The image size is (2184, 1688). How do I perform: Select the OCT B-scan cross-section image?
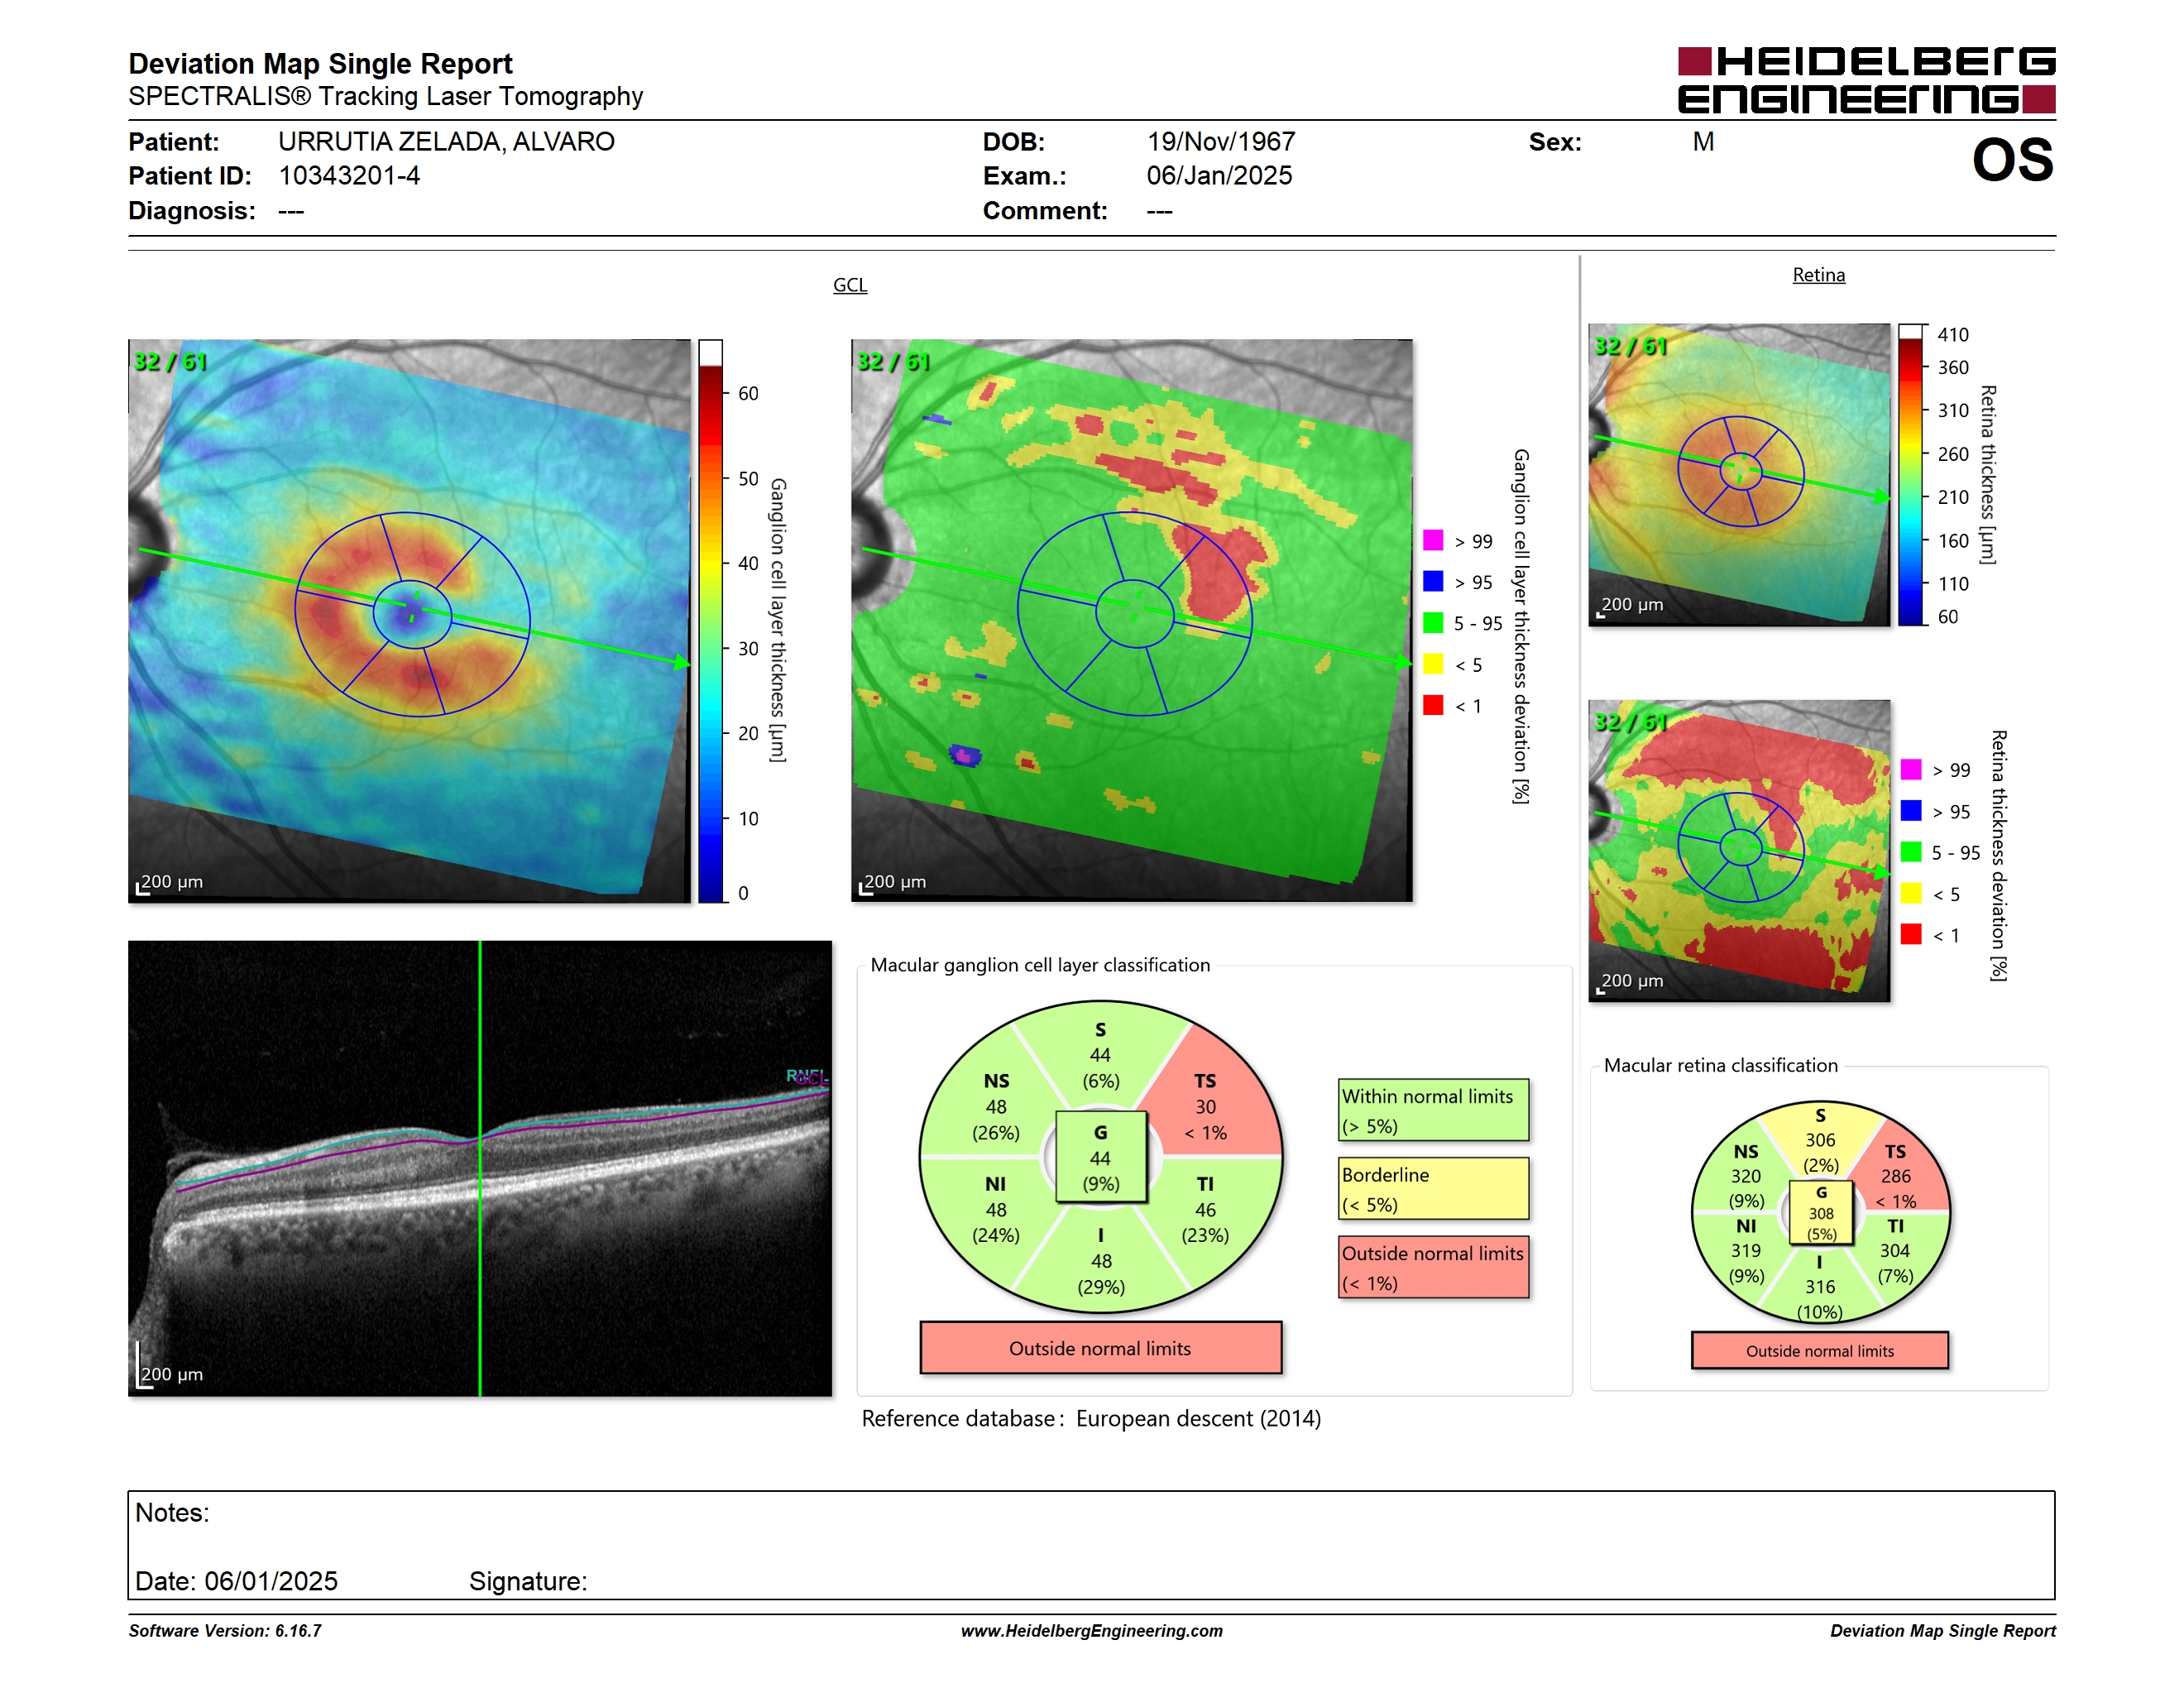click(480, 1168)
